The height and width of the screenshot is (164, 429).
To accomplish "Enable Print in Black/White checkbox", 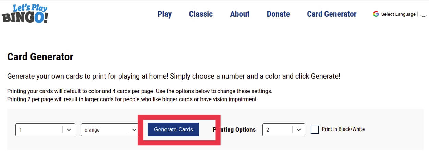I will (x=315, y=130).
